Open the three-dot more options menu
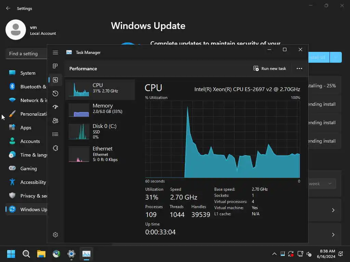 pyautogui.click(x=299, y=69)
